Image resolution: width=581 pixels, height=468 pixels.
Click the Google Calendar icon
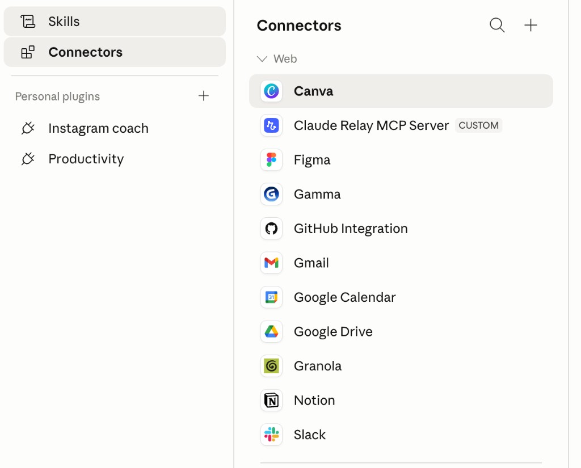click(271, 297)
